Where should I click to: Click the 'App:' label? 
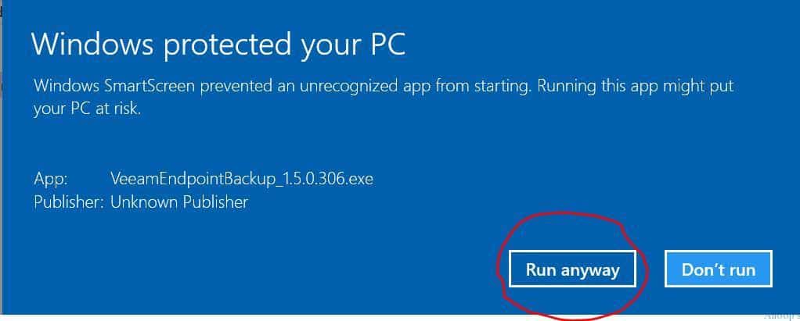pyautogui.click(x=51, y=179)
